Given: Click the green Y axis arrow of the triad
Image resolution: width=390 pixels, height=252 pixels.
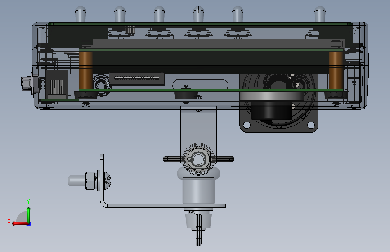Looking at the screenshot, I should [29, 214].
